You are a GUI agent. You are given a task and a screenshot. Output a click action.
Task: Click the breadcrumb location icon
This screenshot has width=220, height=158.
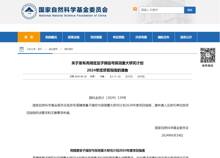click(x=21, y=49)
